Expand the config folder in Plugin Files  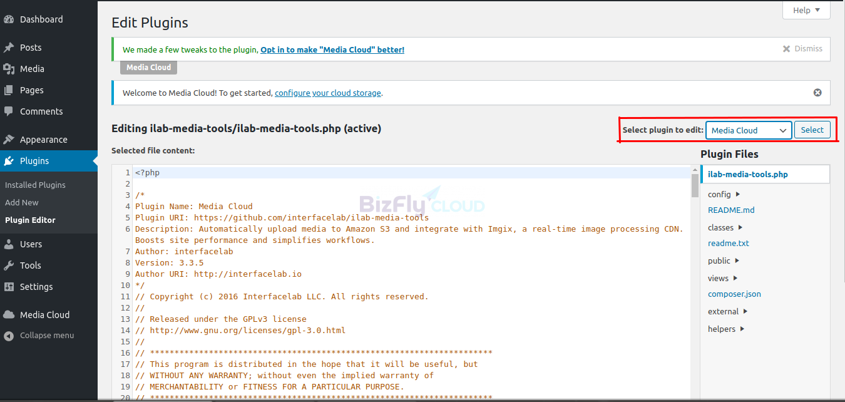point(724,195)
